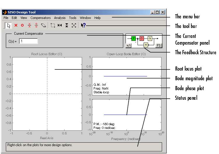The height and width of the screenshot is (154, 219).
Task: Select the add real zero tool (red circle)
Action: (x=22, y=25)
